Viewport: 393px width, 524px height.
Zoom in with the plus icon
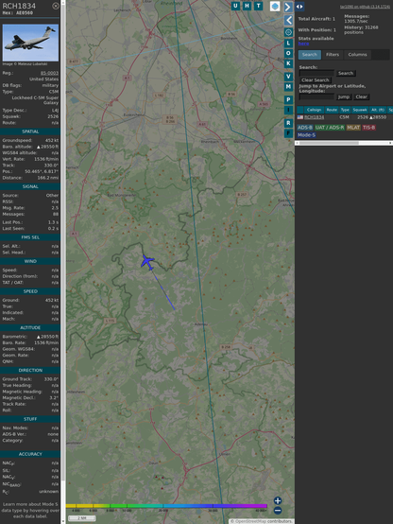[x=278, y=500]
